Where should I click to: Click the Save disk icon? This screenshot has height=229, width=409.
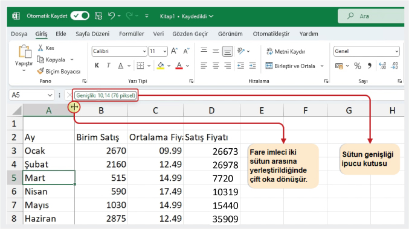[x=98, y=16]
